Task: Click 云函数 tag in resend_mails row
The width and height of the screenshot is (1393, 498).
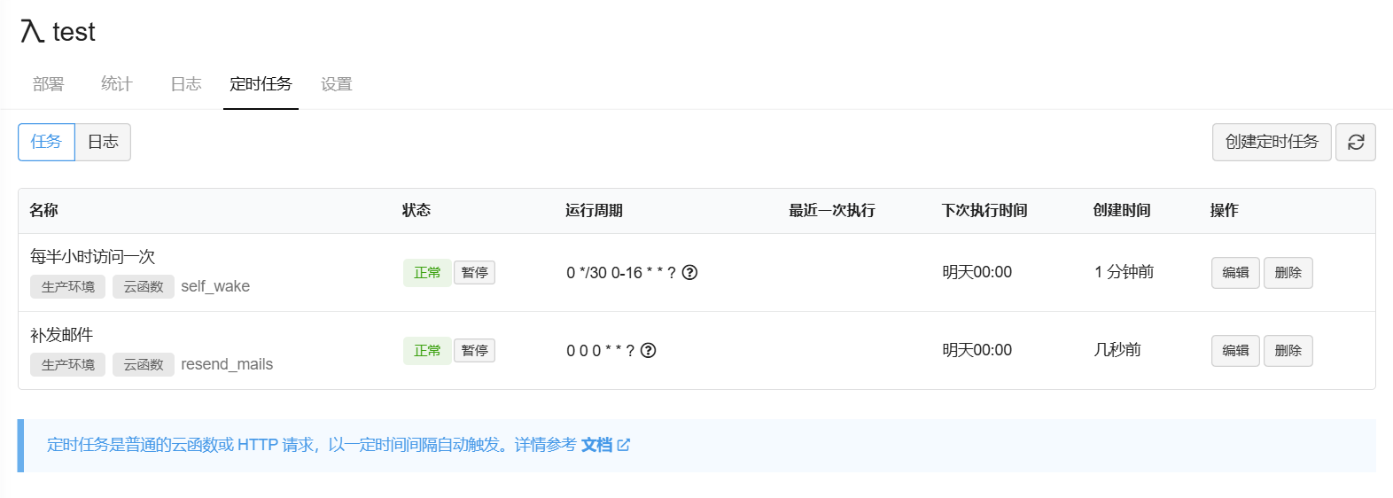Action: click(x=144, y=364)
